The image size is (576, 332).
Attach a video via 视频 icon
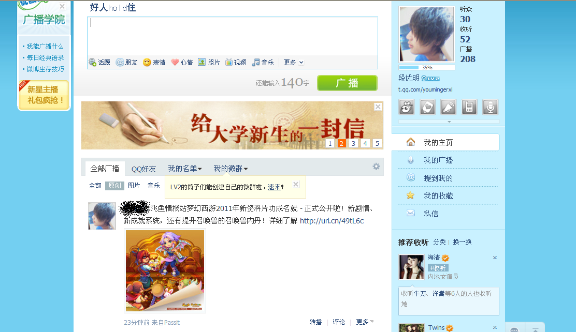pos(236,63)
